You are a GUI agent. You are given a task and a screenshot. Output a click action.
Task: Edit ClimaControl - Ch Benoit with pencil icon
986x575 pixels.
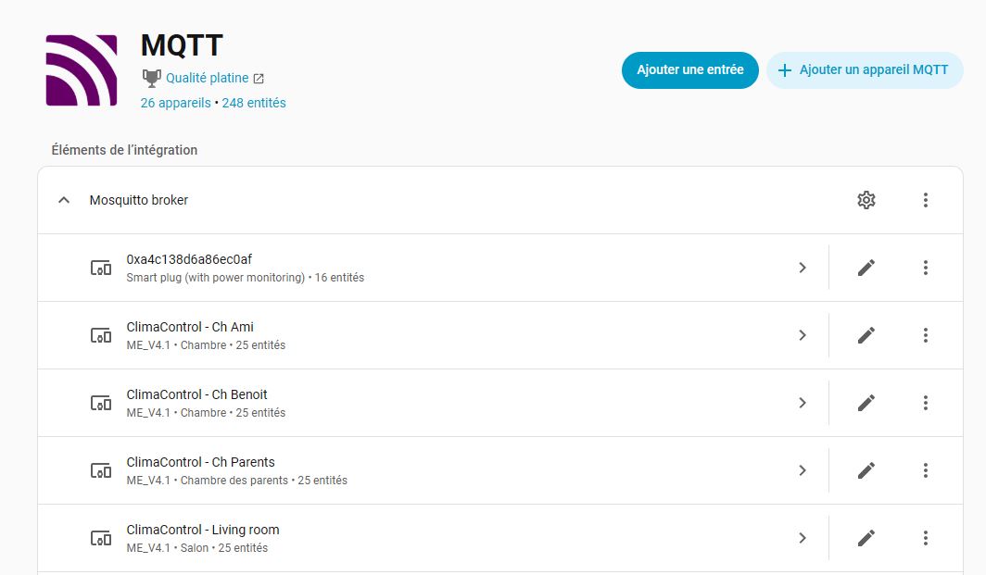pyautogui.click(x=866, y=403)
